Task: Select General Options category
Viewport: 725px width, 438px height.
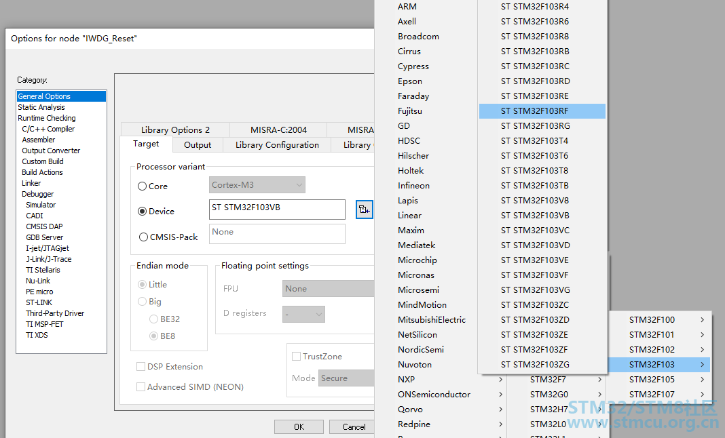Action: click(x=61, y=96)
